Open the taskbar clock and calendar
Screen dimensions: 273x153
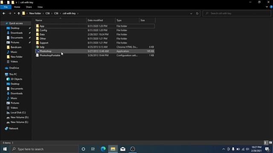pyautogui.click(x=256, y=149)
